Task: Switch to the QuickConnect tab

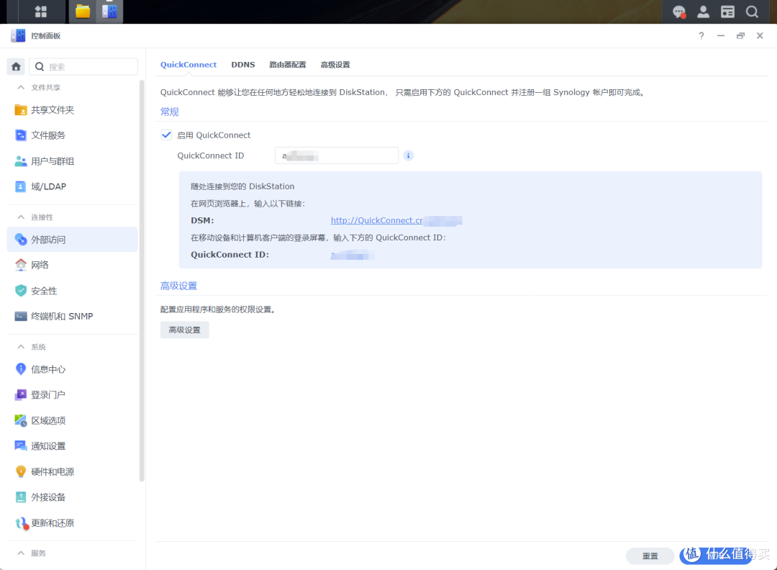Action: click(188, 65)
